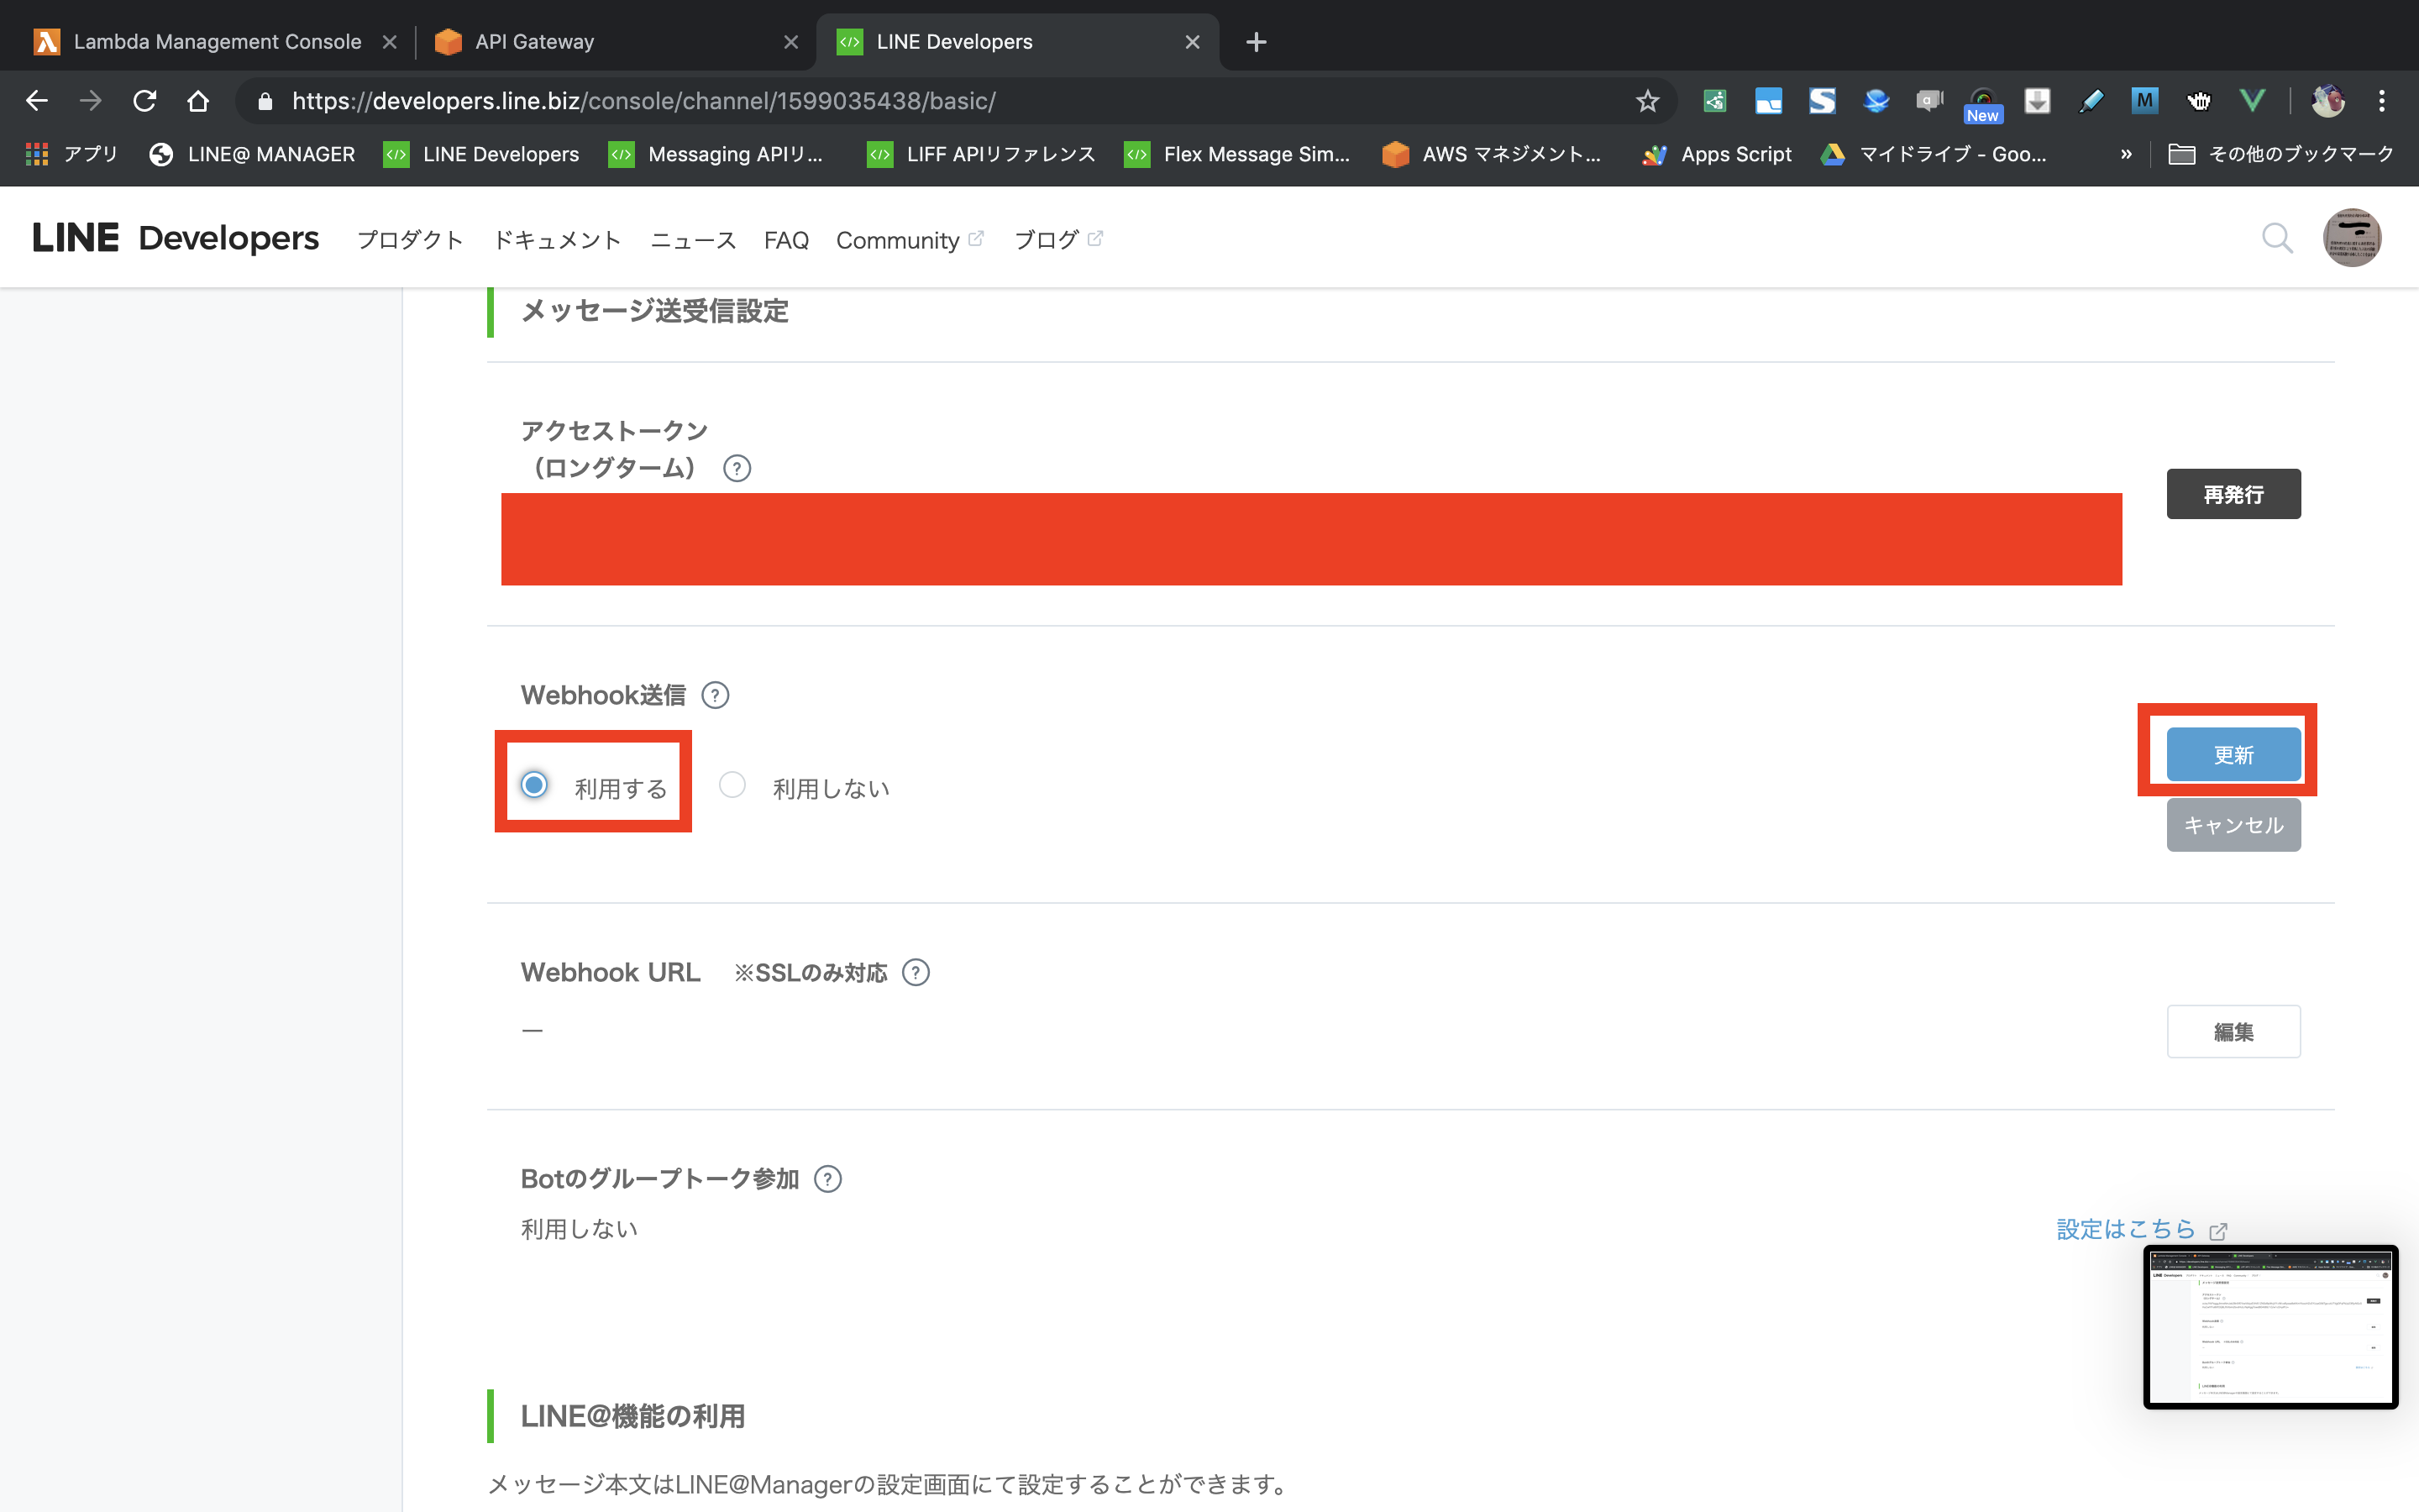Click the search magnifier icon in header
Viewport: 2419px width, 1512px height.
pos(2276,238)
